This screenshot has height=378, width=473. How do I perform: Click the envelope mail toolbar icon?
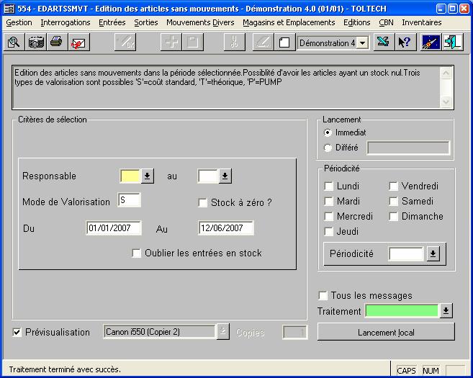pyautogui.click(x=78, y=42)
